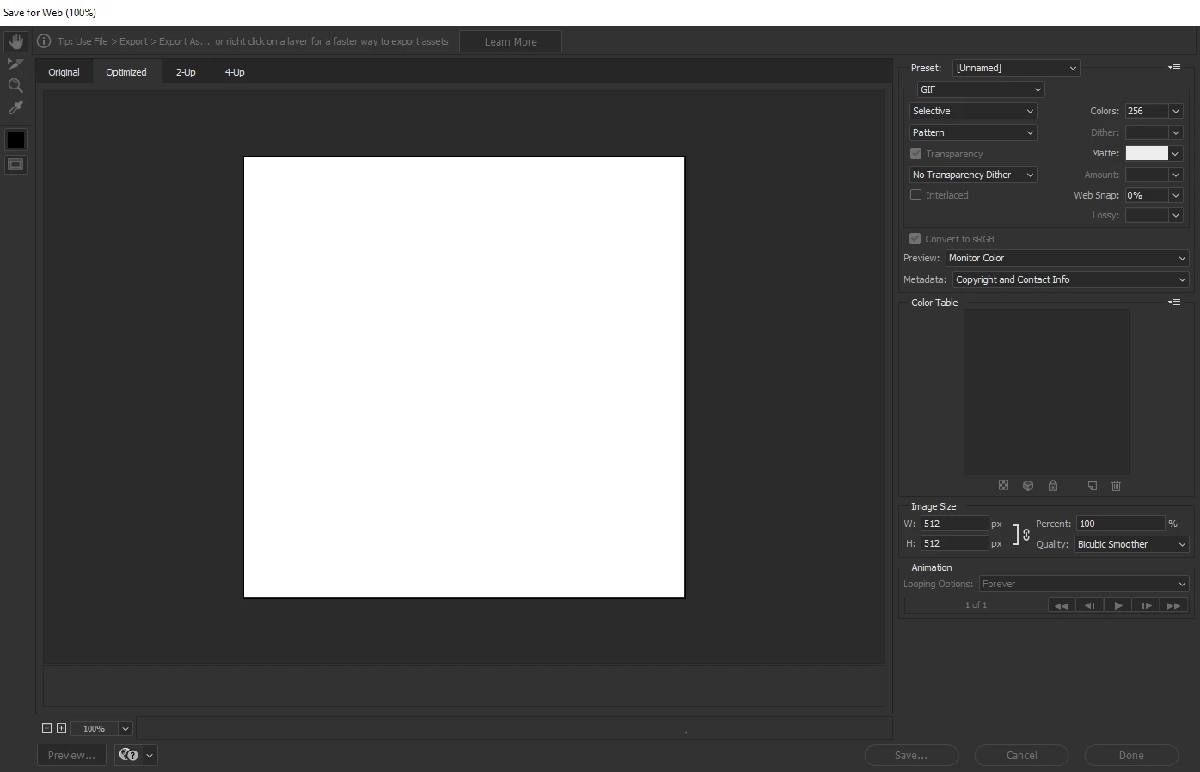Click the Learn More button
Viewport: 1200px width, 772px height.
tap(511, 41)
